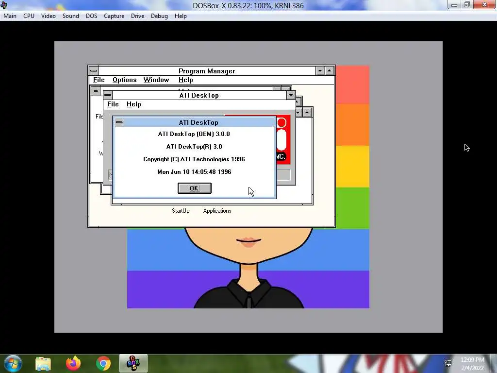Select the DOSBox taskbar icon
The width and height of the screenshot is (497, 373).
tap(133, 363)
